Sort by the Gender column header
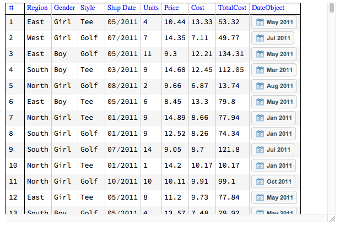The width and height of the screenshot is (340, 226). (x=64, y=8)
